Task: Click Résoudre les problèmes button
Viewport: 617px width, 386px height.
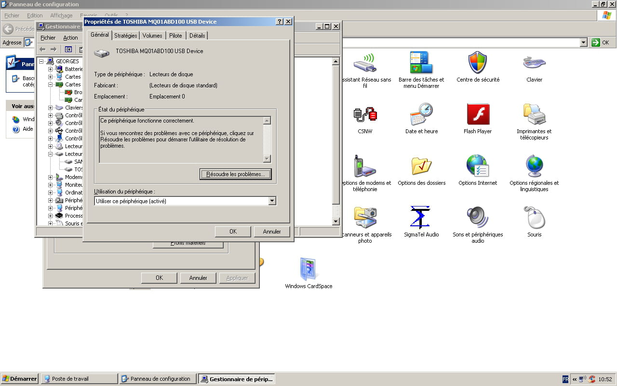Action: (236, 174)
